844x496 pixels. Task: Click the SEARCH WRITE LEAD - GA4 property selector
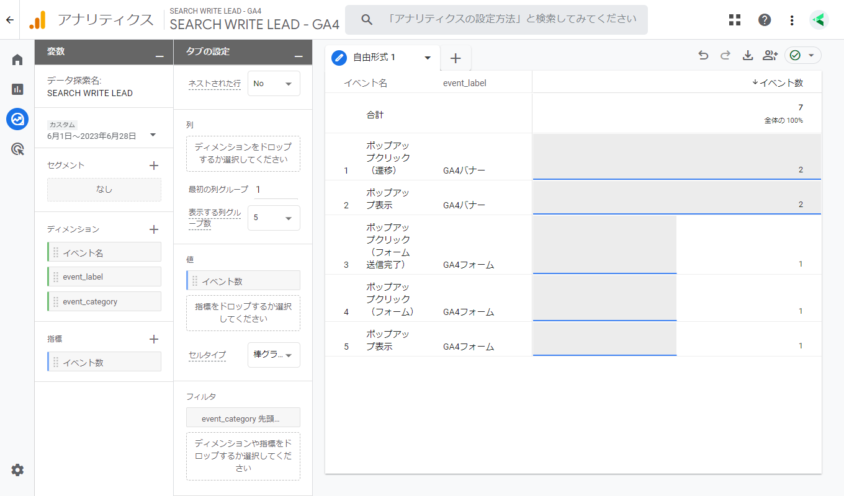point(254,20)
